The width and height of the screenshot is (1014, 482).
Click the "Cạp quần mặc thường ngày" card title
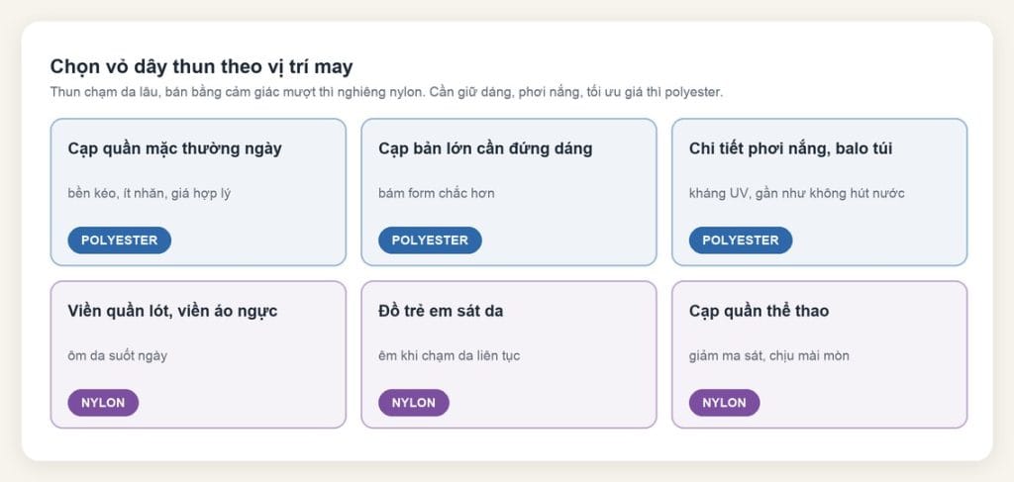(174, 149)
